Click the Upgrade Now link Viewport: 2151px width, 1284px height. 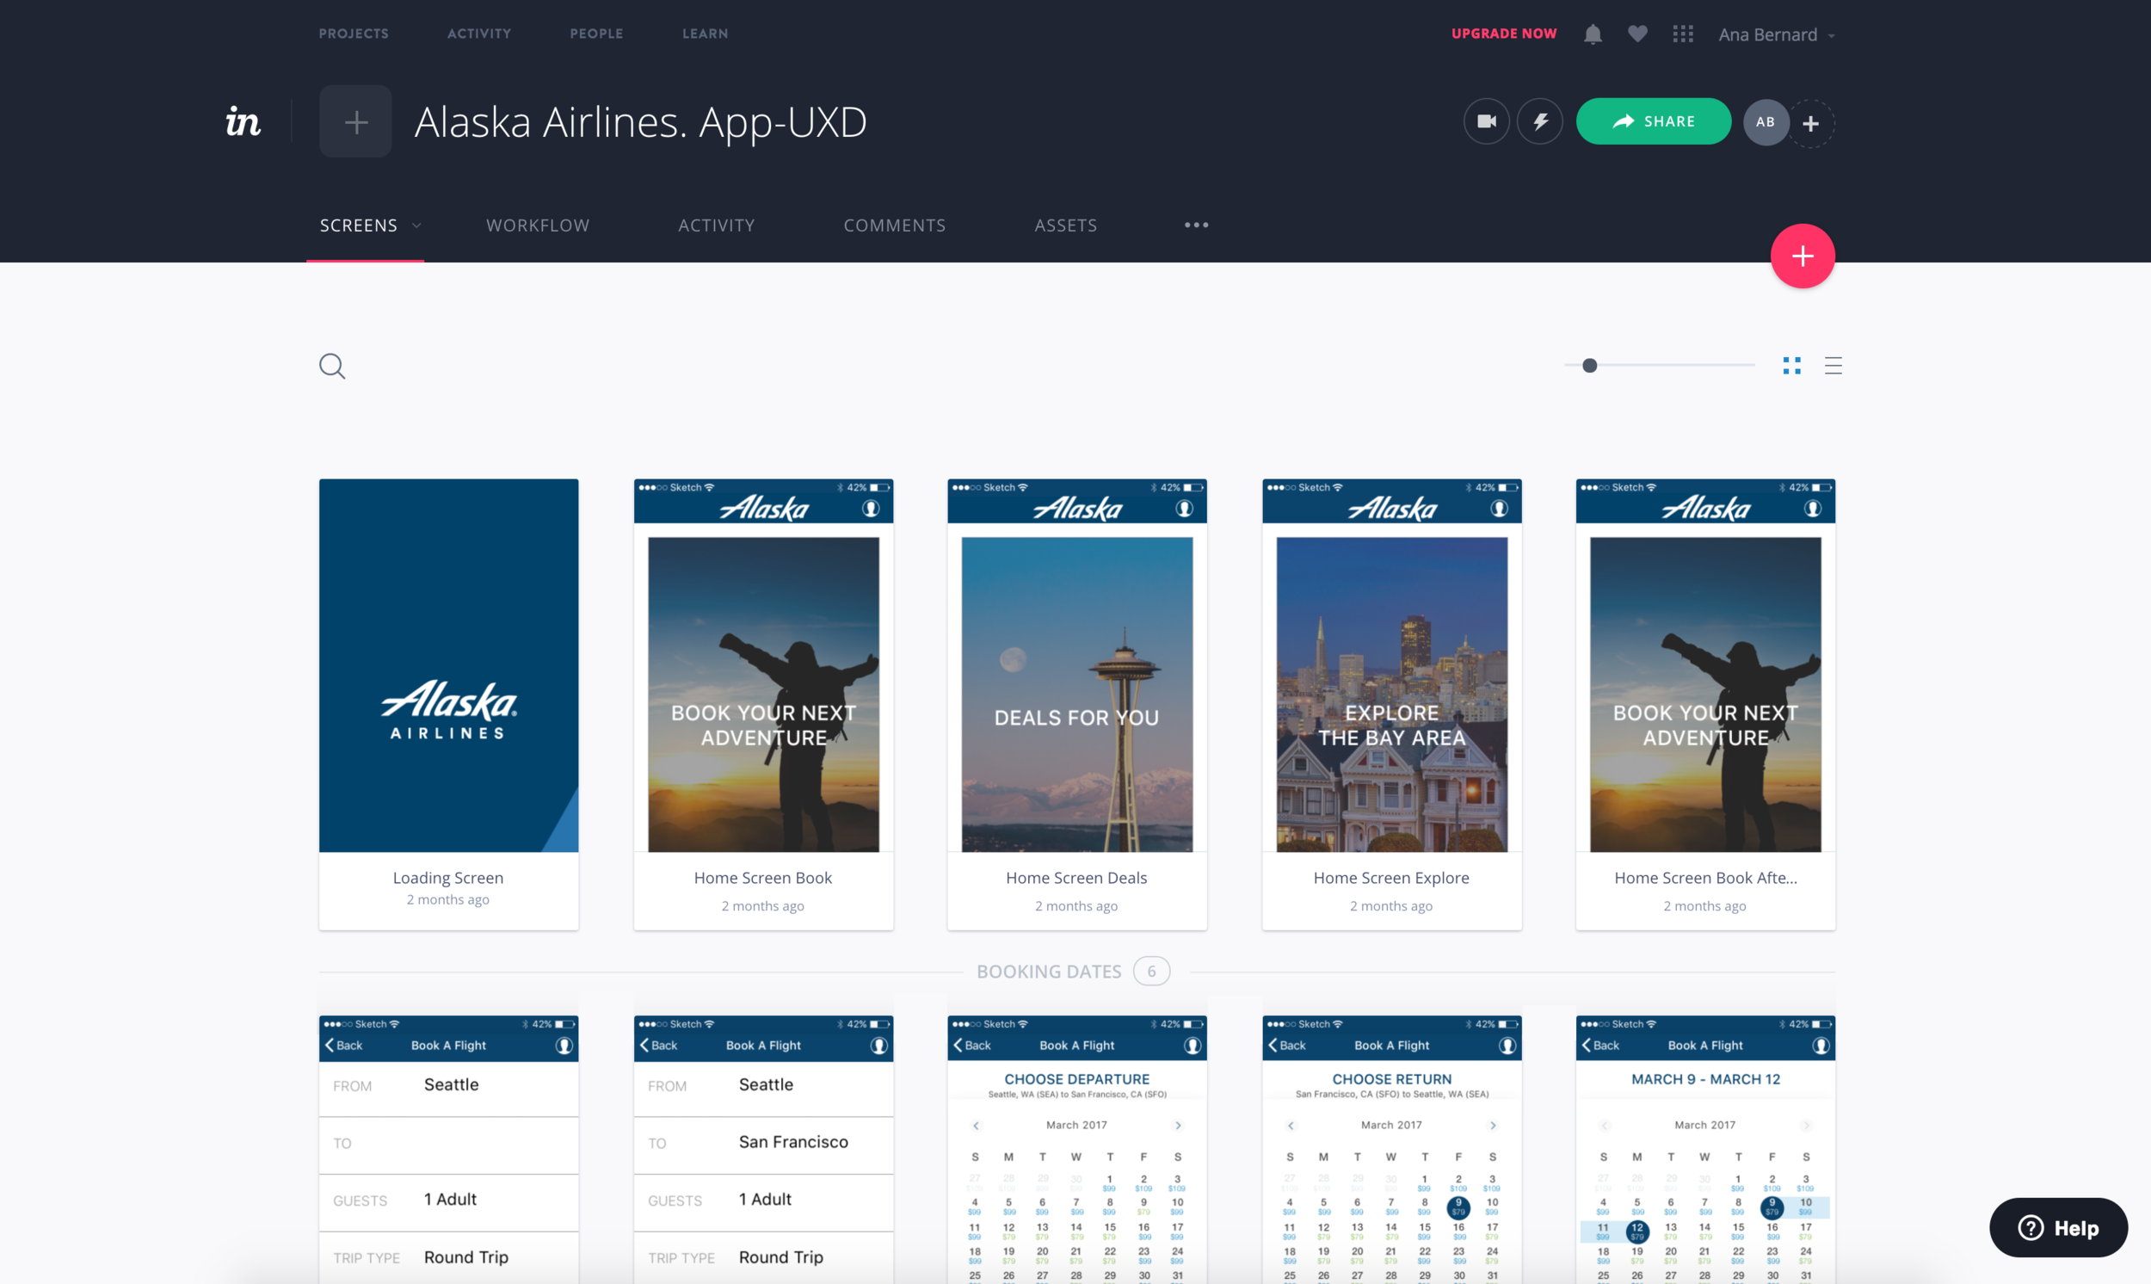coord(1503,34)
